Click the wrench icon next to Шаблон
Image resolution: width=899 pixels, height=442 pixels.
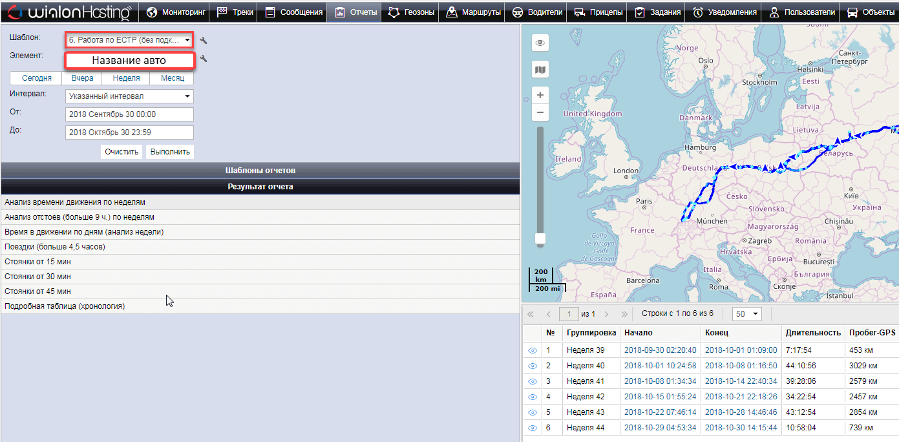(x=204, y=41)
